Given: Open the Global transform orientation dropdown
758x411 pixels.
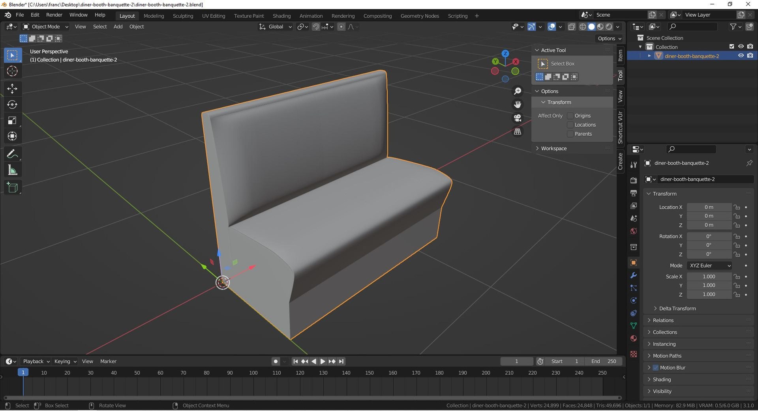Looking at the screenshot, I should click(x=275, y=27).
